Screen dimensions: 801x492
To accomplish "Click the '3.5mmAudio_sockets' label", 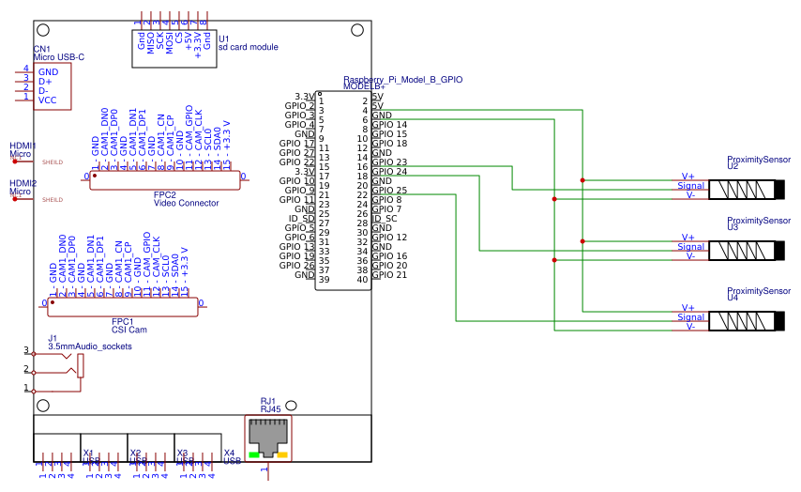I will click(x=90, y=346).
